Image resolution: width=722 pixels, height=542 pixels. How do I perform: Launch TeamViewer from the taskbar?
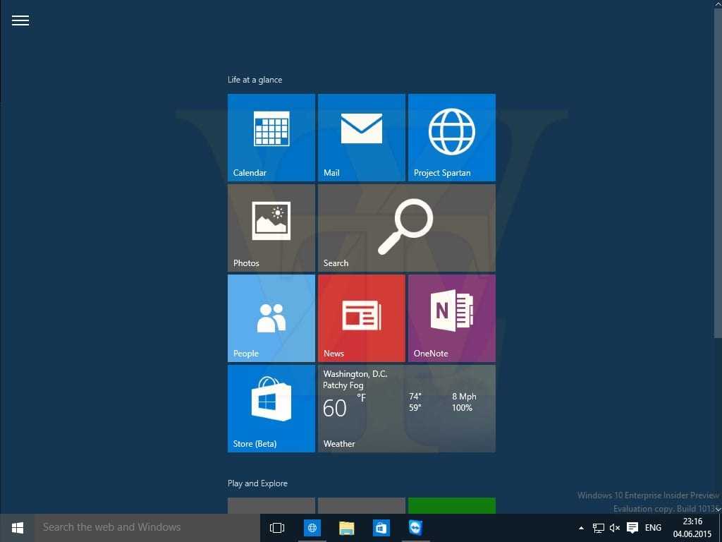coord(415,527)
